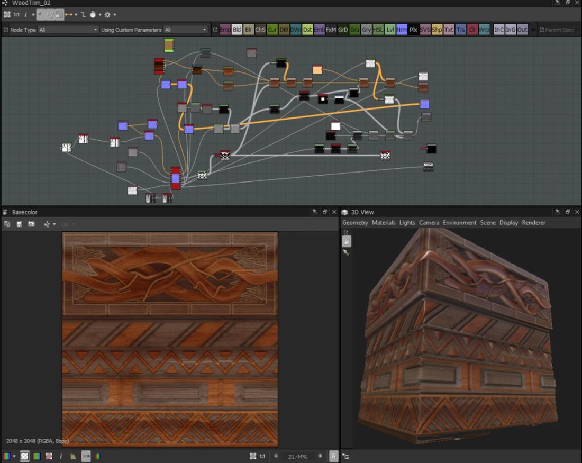582x463 pixels.
Task: Open the Materials menu in 3D View
Action: coord(384,223)
